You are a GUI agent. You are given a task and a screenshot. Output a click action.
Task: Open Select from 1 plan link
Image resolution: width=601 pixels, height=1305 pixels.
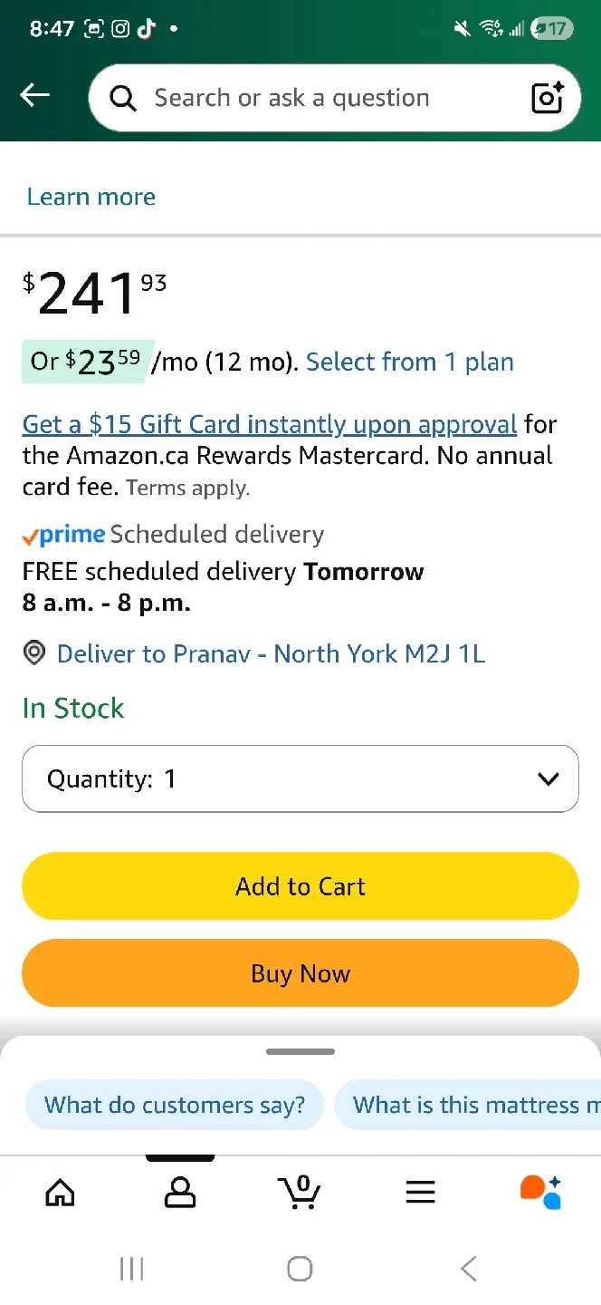click(x=409, y=362)
